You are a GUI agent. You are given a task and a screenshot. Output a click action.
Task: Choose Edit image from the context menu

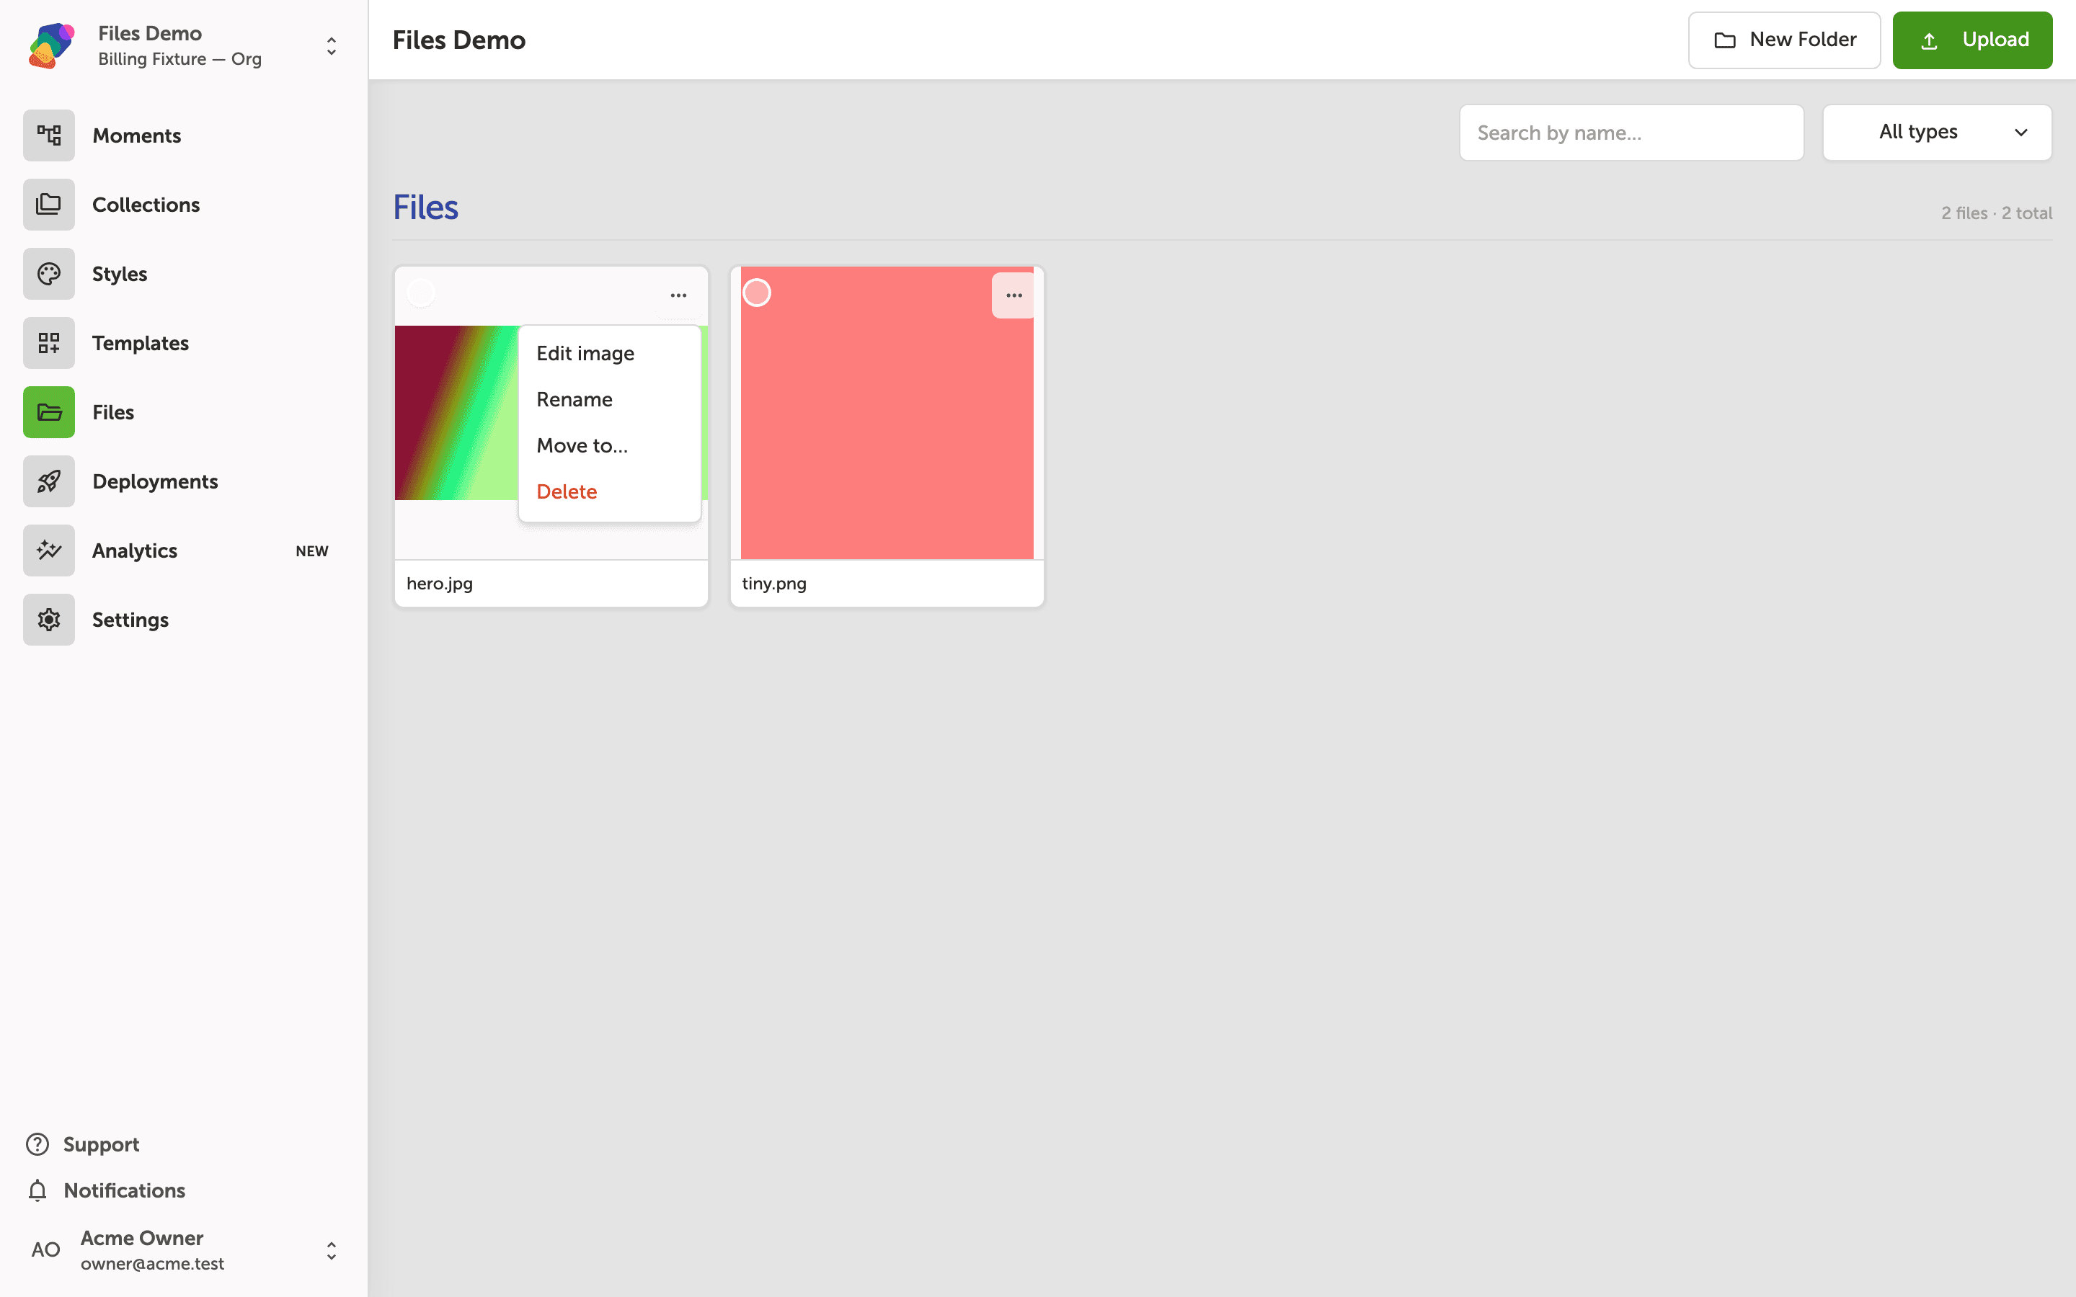pyautogui.click(x=610, y=353)
